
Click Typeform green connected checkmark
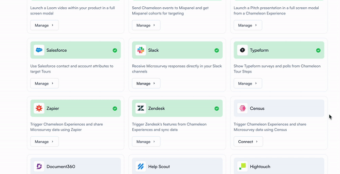[x=318, y=50]
